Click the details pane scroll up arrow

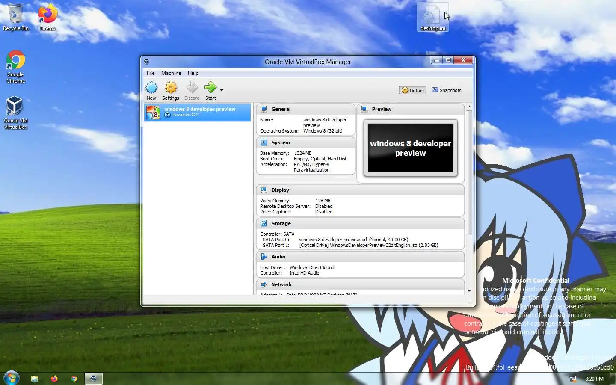click(469, 107)
